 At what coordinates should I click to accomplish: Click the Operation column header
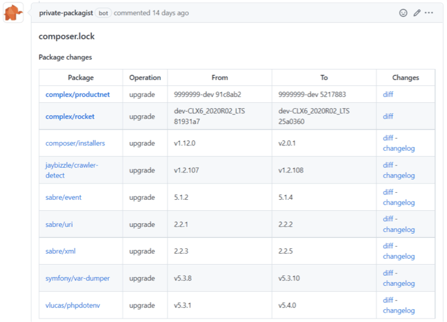point(145,78)
